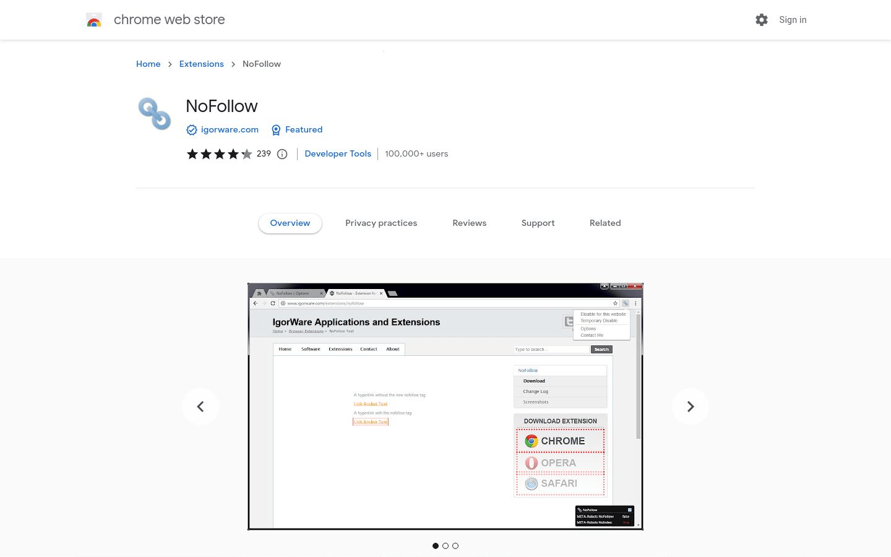
Task: Click the verified publisher badge icon
Action: point(192,130)
